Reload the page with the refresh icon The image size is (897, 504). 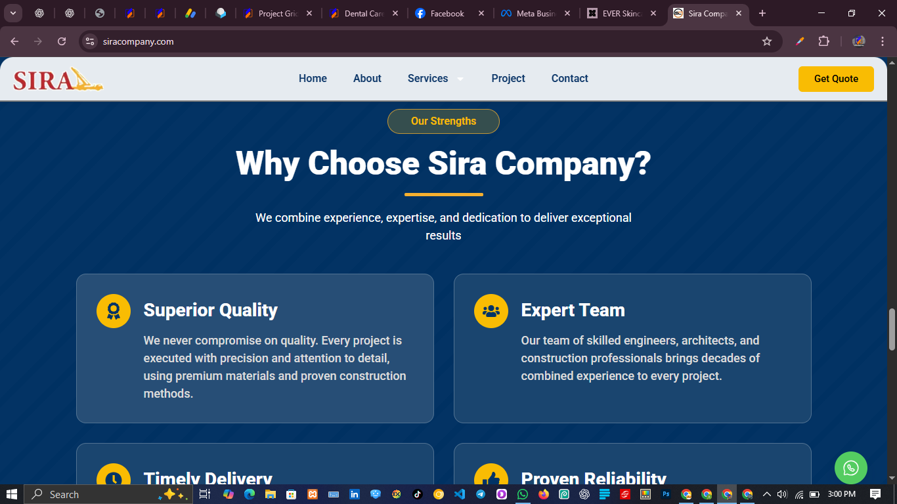click(x=61, y=41)
